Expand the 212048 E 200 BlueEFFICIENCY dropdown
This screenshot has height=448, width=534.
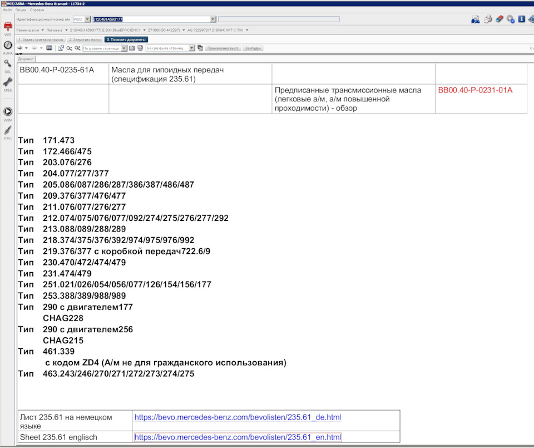145,30
